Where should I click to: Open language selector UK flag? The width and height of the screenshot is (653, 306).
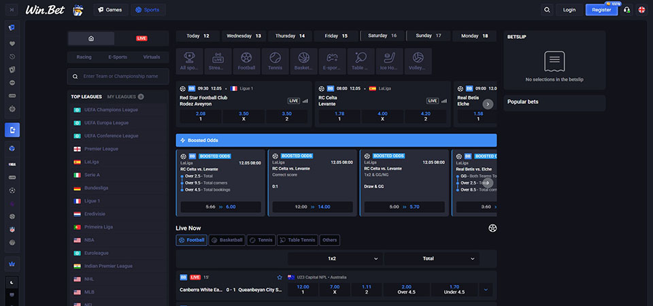pyautogui.click(x=641, y=10)
